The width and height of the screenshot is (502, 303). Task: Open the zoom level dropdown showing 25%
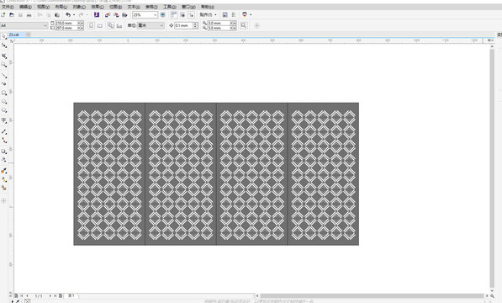[x=155, y=15]
